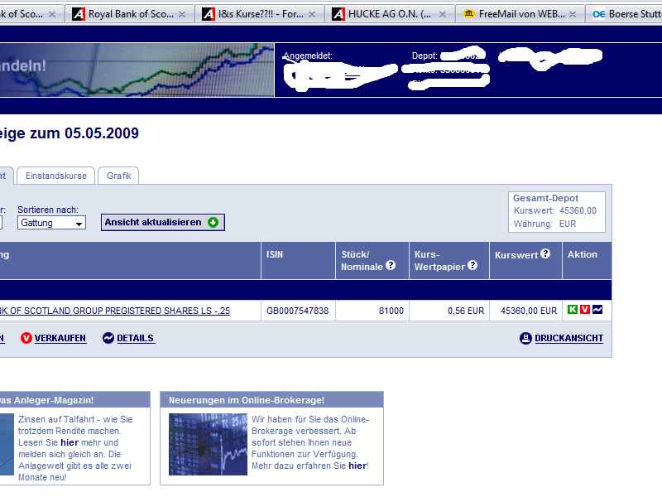The image size is (662, 497).
Task: Click 'hier' link in Neuerungen Online-Brokerage box
Action: [357, 466]
